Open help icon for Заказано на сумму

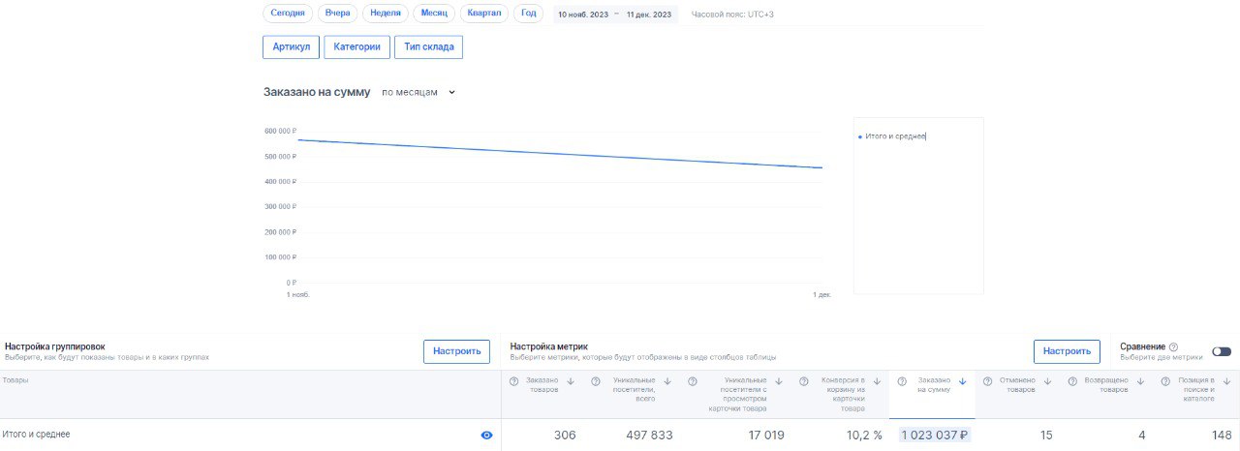[x=902, y=381]
